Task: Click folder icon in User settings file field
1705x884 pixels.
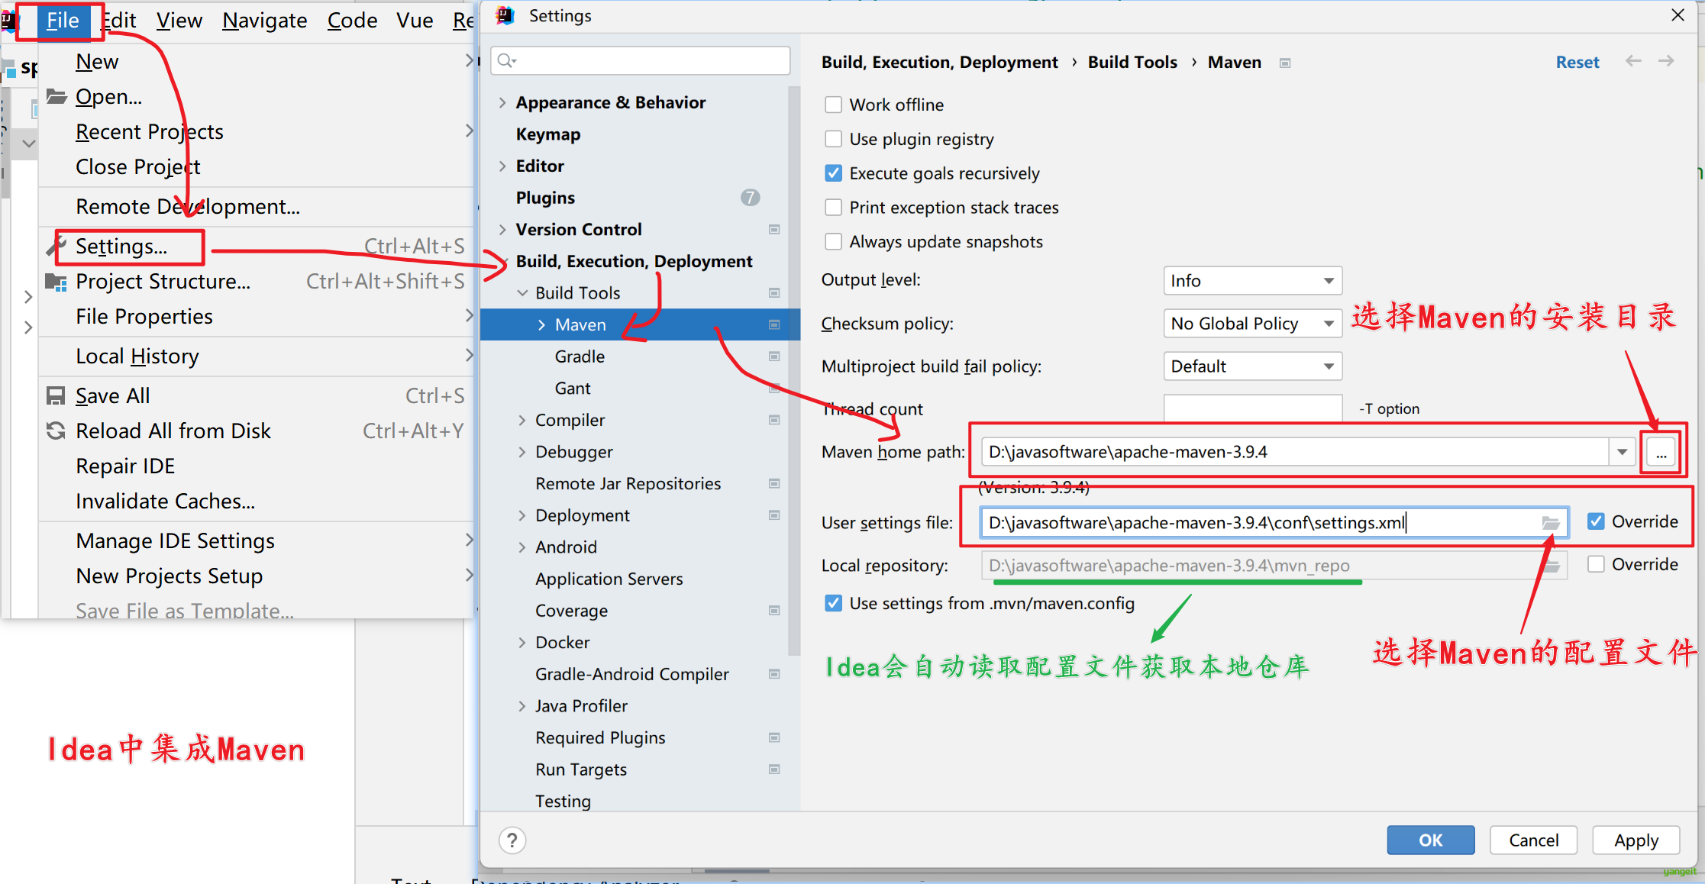Action: [1551, 523]
